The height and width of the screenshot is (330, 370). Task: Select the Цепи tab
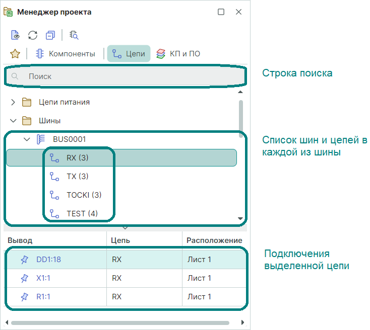point(129,53)
